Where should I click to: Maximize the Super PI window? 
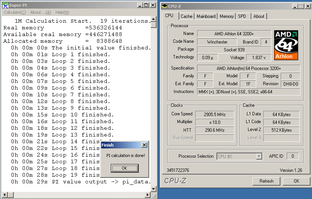click(146, 5)
